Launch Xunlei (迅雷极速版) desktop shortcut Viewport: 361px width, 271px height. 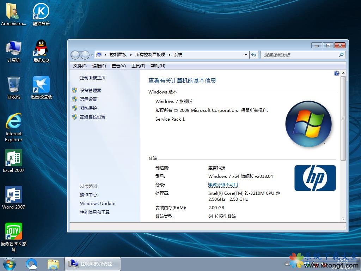click(x=41, y=88)
